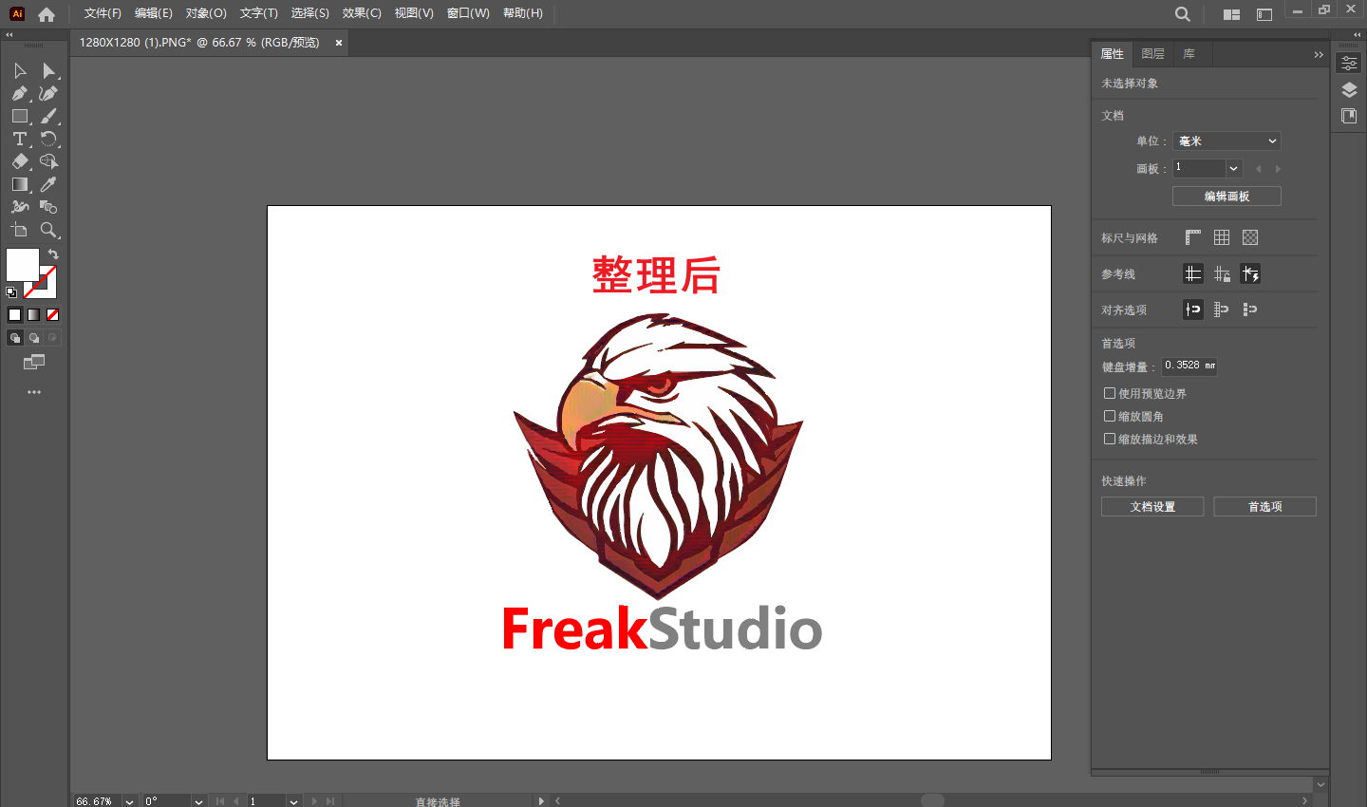
Task: Open the collapsed Layers panel icon
Action: coord(1349,90)
